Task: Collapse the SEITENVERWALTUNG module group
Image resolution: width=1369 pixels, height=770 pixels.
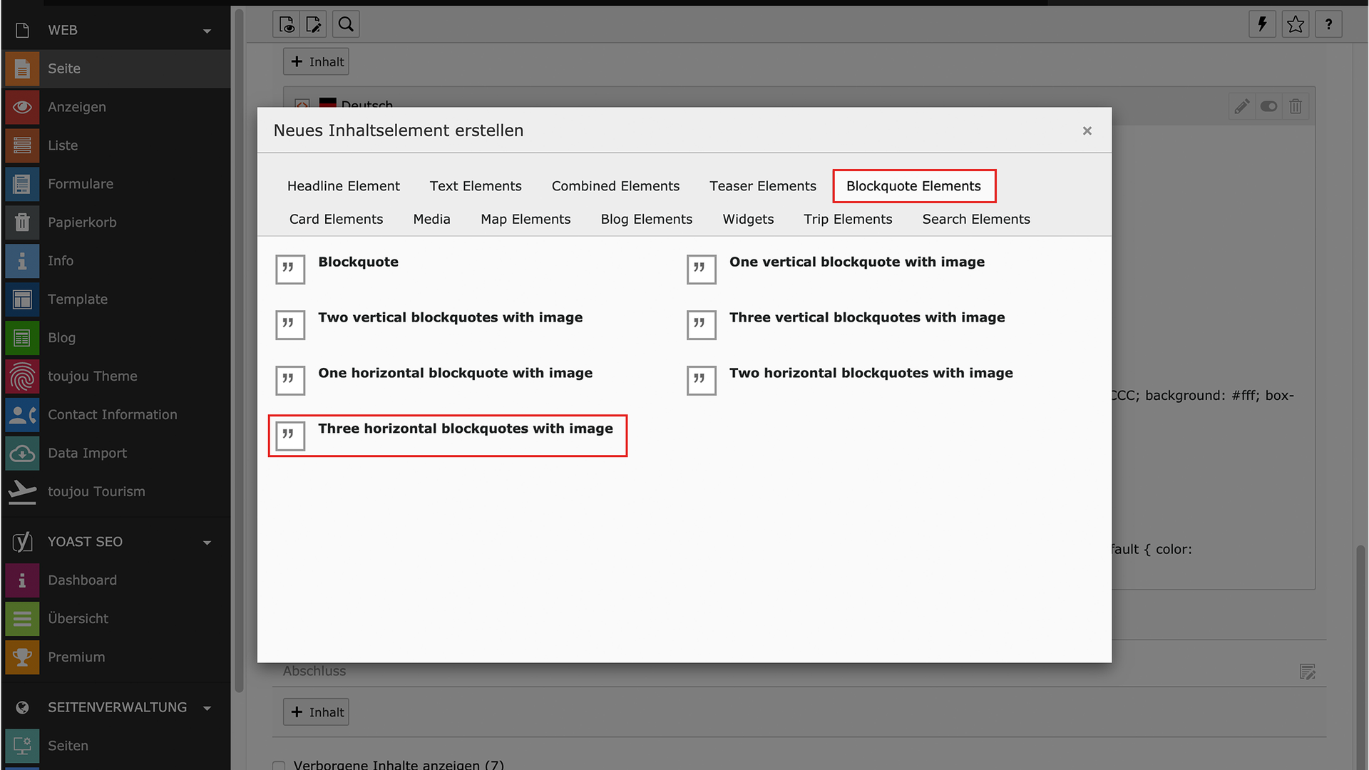Action: click(207, 708)
